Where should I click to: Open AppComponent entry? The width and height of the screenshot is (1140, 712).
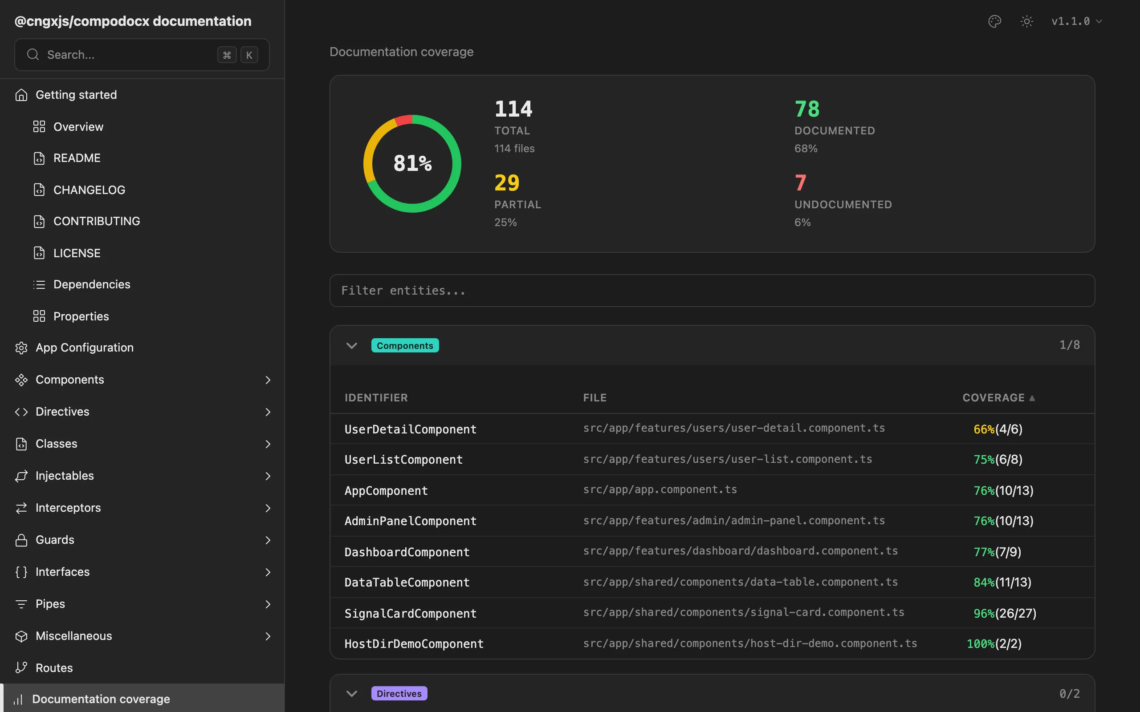click(386, 491)
